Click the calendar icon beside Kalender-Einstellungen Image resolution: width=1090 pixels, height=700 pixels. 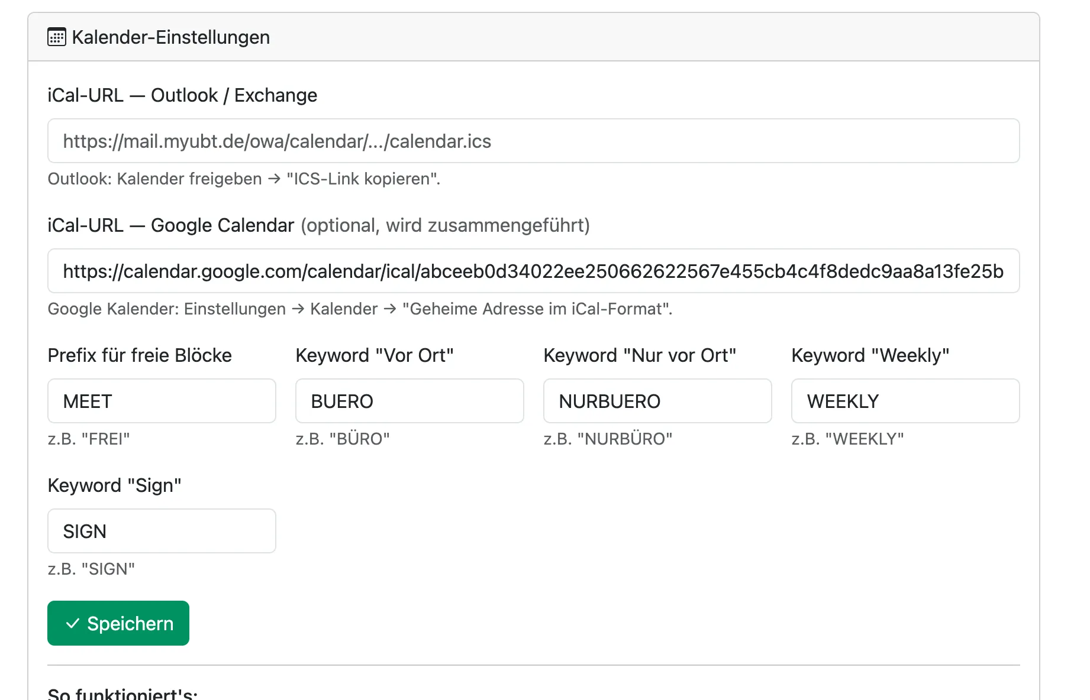(57, 37)
